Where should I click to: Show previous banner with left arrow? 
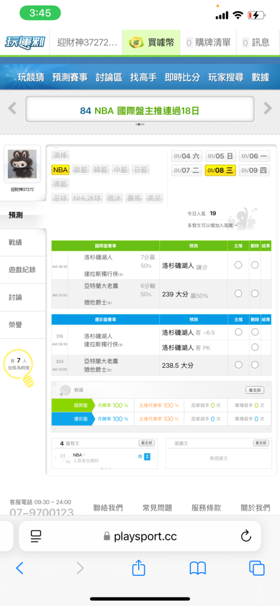(x=12, y=108)
